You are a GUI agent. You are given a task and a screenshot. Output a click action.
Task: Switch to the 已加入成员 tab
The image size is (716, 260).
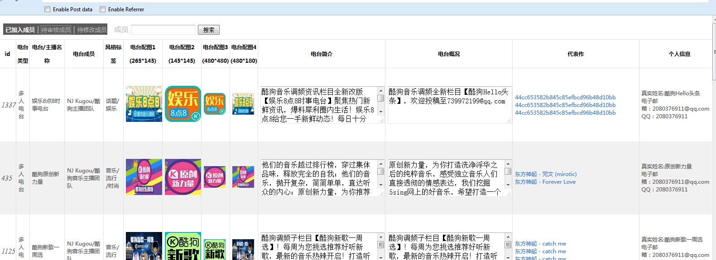tap(20, 30)
